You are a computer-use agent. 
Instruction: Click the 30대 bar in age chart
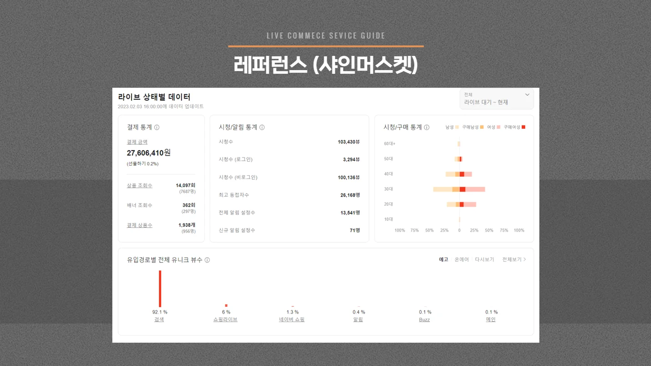pos(459,189)
